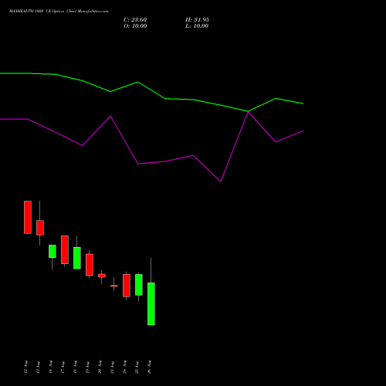Click the red candle for 12 Aug

[28, 217]
